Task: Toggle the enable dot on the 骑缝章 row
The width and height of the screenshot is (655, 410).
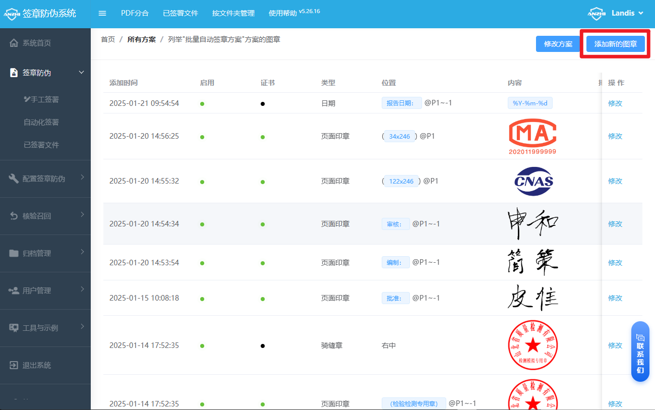Action: click(202, 345)
